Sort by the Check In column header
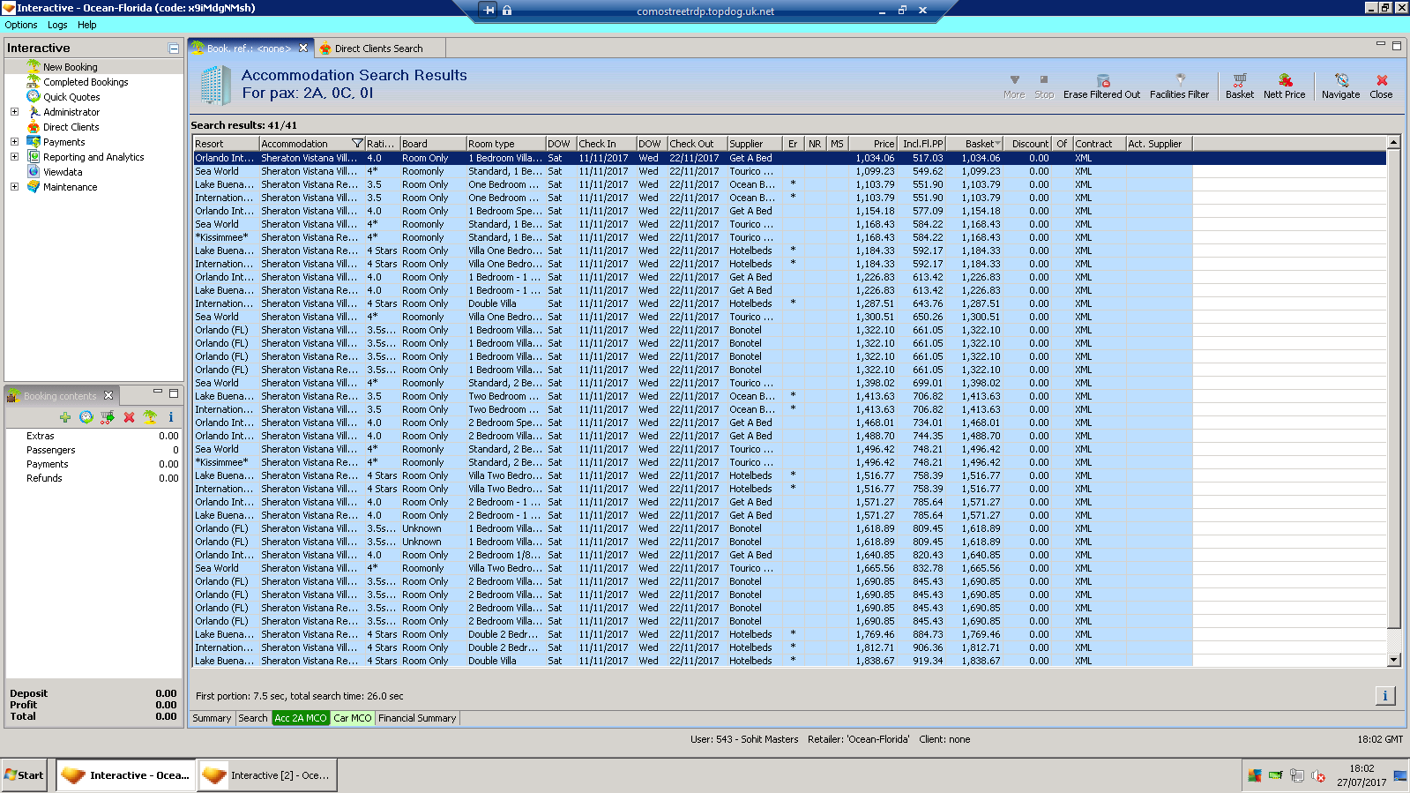1410x793 pixels. 606,144
